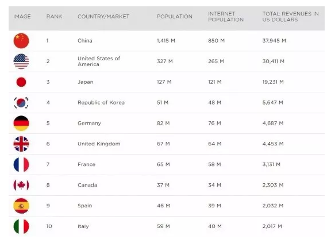Image resolution: width=331 pixels, height=251 pixels.
Task: Click the France flag icon
Action: click(21, 164)
